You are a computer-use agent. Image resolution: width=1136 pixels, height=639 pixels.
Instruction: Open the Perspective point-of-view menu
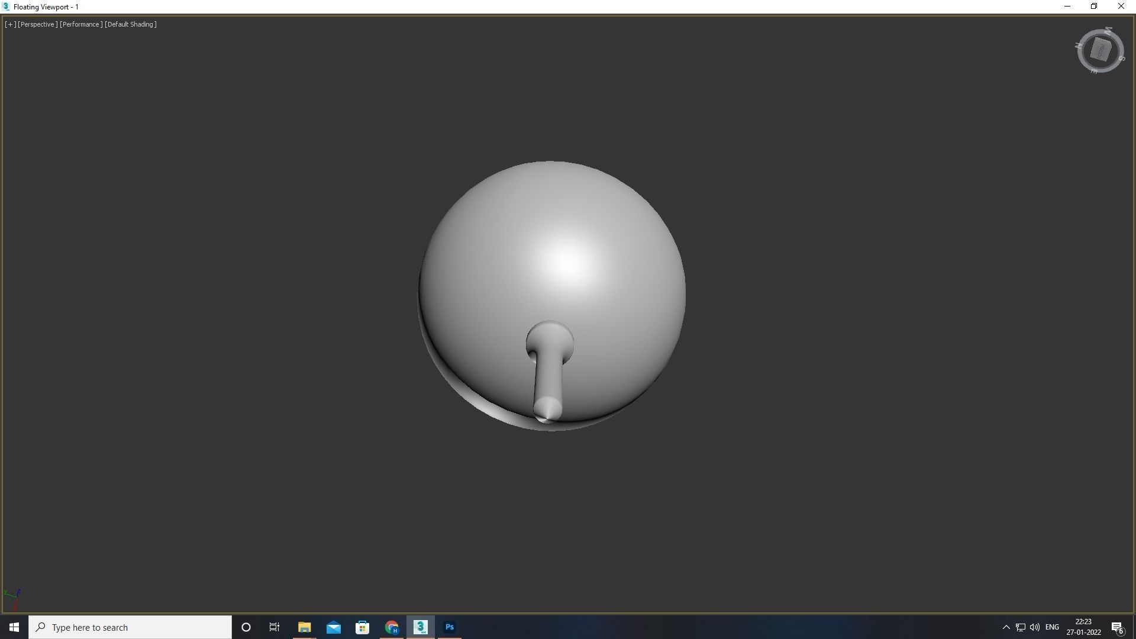point(38,24)
